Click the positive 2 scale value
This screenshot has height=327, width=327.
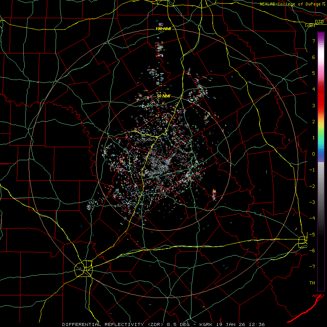click(x=314, y=122)
